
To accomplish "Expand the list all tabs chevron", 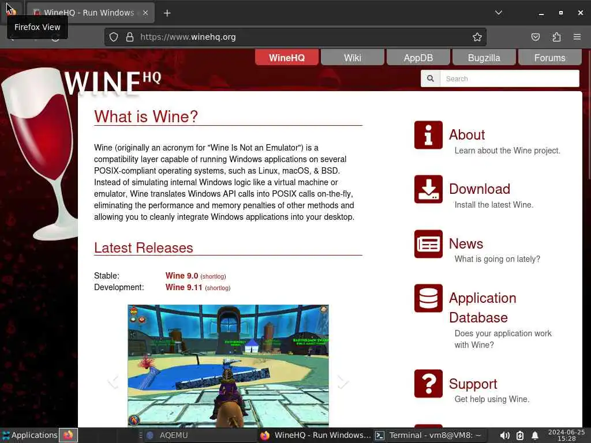I will click(x=499, y=13).
